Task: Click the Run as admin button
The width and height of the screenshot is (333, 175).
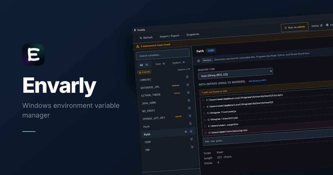Action: [294, 27]
